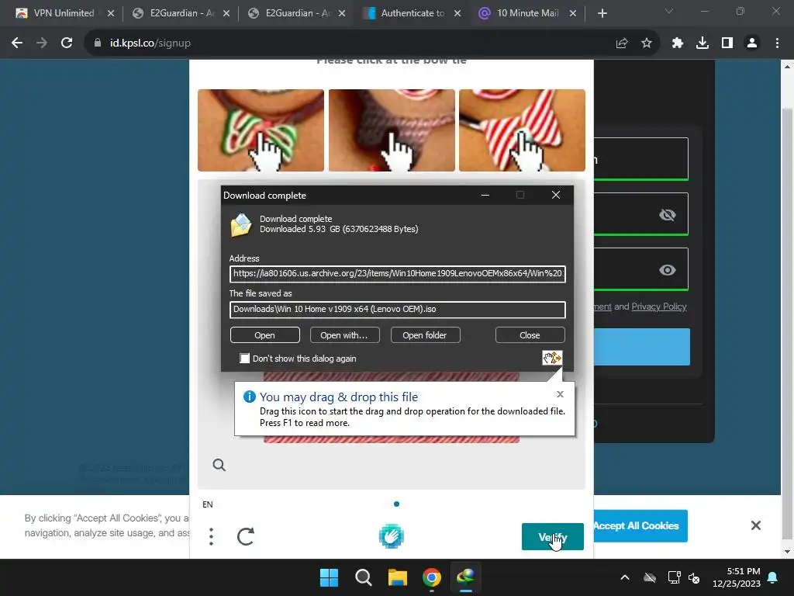Click the EN language selector

click(208, 504)
